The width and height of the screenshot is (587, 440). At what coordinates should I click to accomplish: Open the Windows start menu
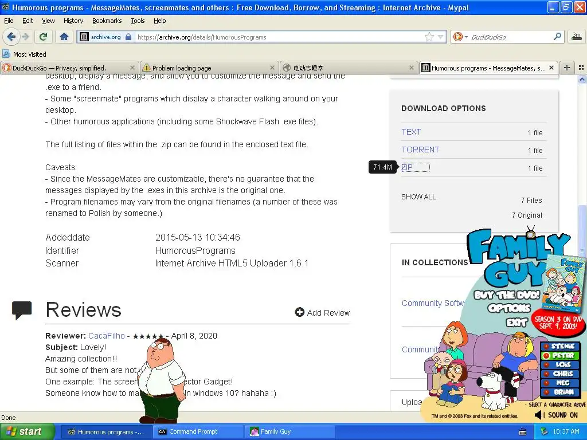point(27,431)
